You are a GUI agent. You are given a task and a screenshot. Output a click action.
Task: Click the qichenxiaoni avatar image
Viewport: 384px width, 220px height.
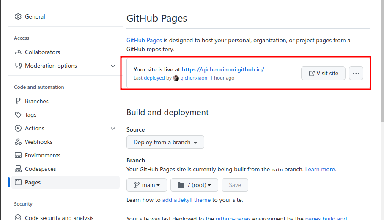176,78
